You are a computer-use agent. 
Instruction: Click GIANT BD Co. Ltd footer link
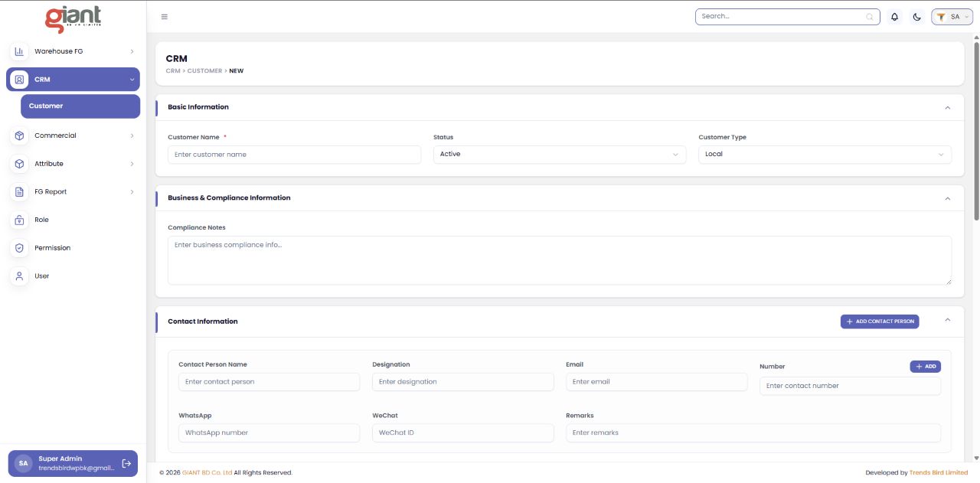click(x=207, y=473)
